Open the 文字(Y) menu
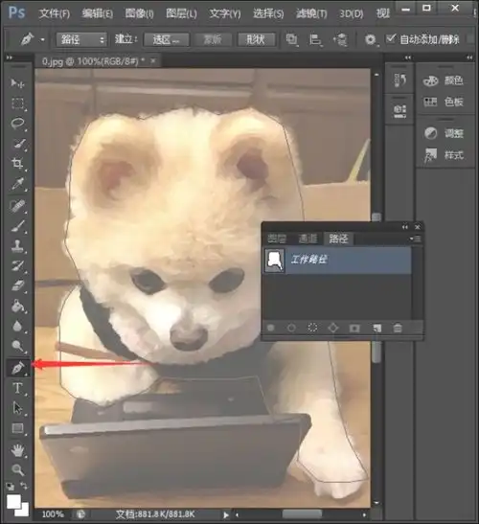 pyautogui.click(x=224, y=13)
